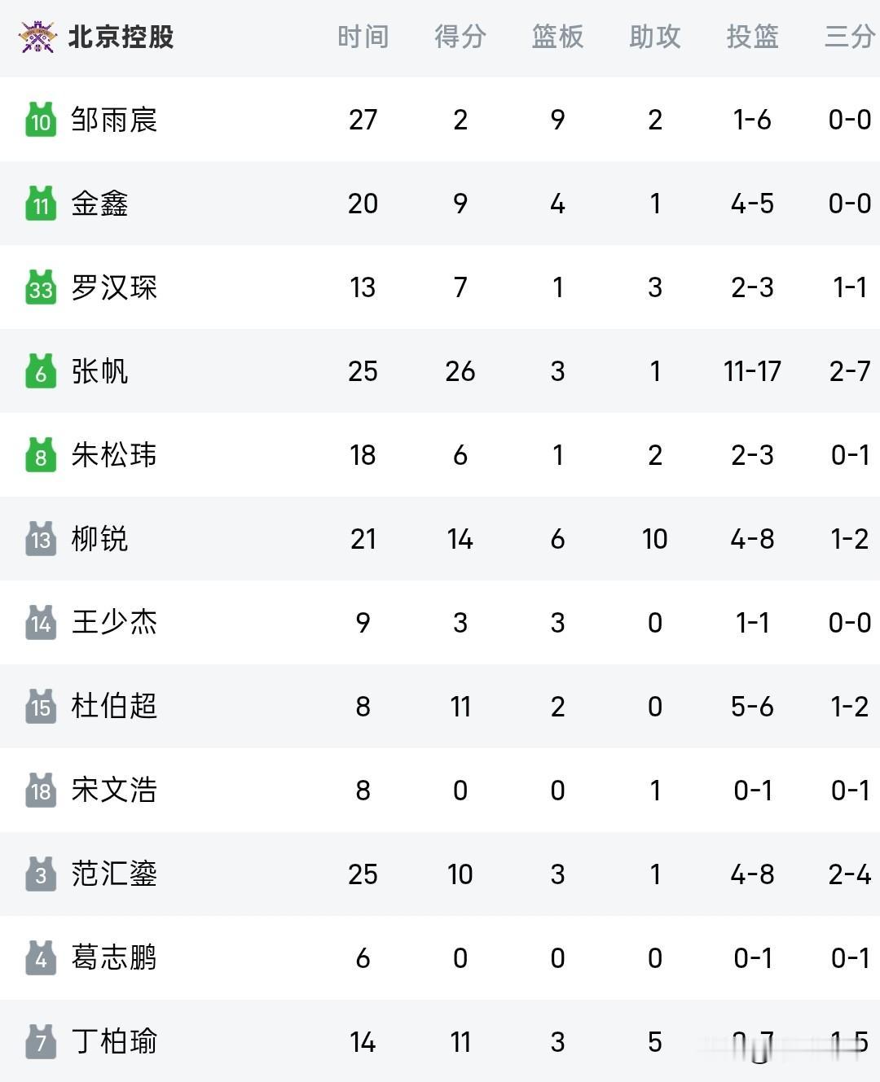Open player 柳锐's name link

99,539
